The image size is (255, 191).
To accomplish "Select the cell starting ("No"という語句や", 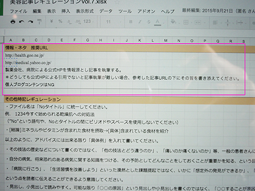I will point(93,122).
